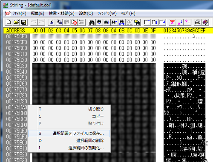Open a file using the folder icon
Screen dimensions: 213x162
tap(16, 22)
